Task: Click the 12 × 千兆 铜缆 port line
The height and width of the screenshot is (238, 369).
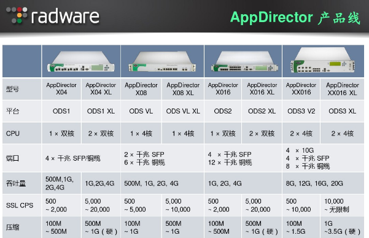Action: coord(230,163)
